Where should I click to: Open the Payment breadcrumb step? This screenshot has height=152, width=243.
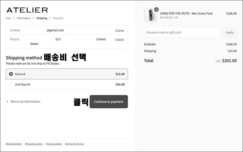click(x=58, y=18)
